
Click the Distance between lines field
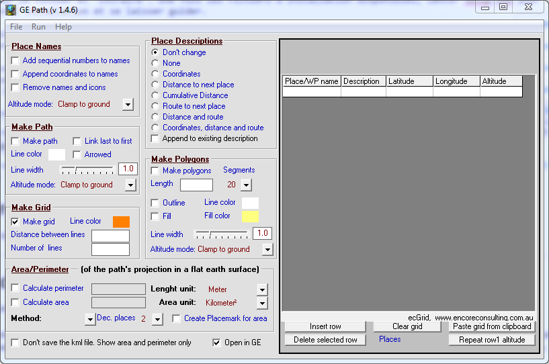pyautogui.click(x=111, y=236)
